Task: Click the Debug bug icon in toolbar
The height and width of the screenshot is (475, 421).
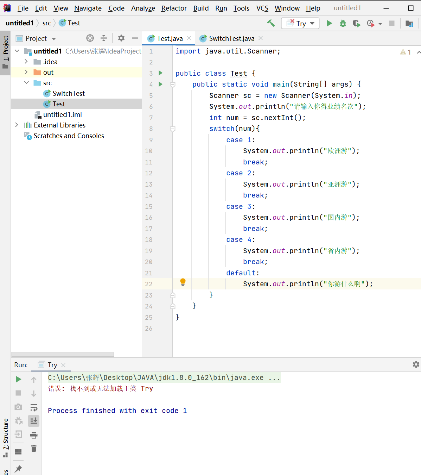Action: pos(343,23)
